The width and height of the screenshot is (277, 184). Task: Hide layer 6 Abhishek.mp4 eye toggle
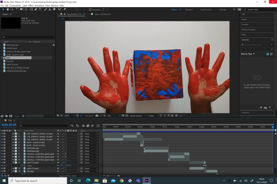click(2, 148)
